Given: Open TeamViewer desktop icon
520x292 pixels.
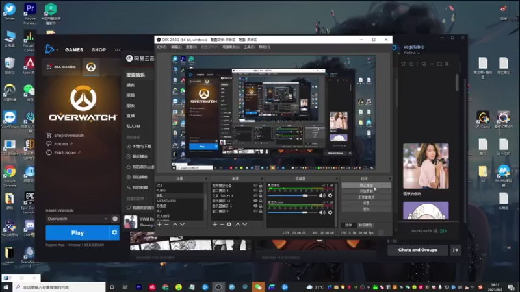Looking at the screenshot, I should tap(10, 120).
